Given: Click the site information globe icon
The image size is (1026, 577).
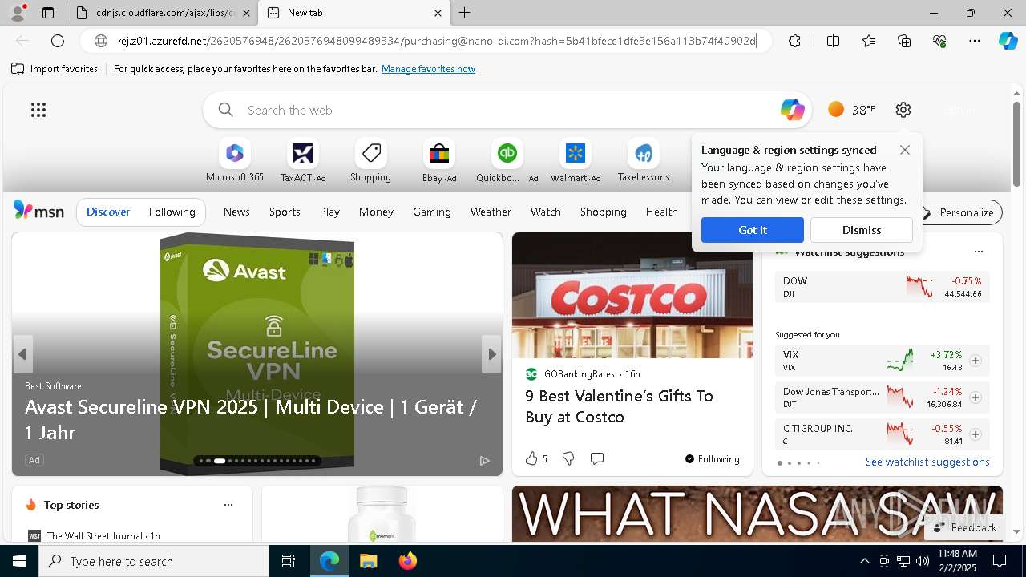Looking at the screenshot, I should coord(101,41).
